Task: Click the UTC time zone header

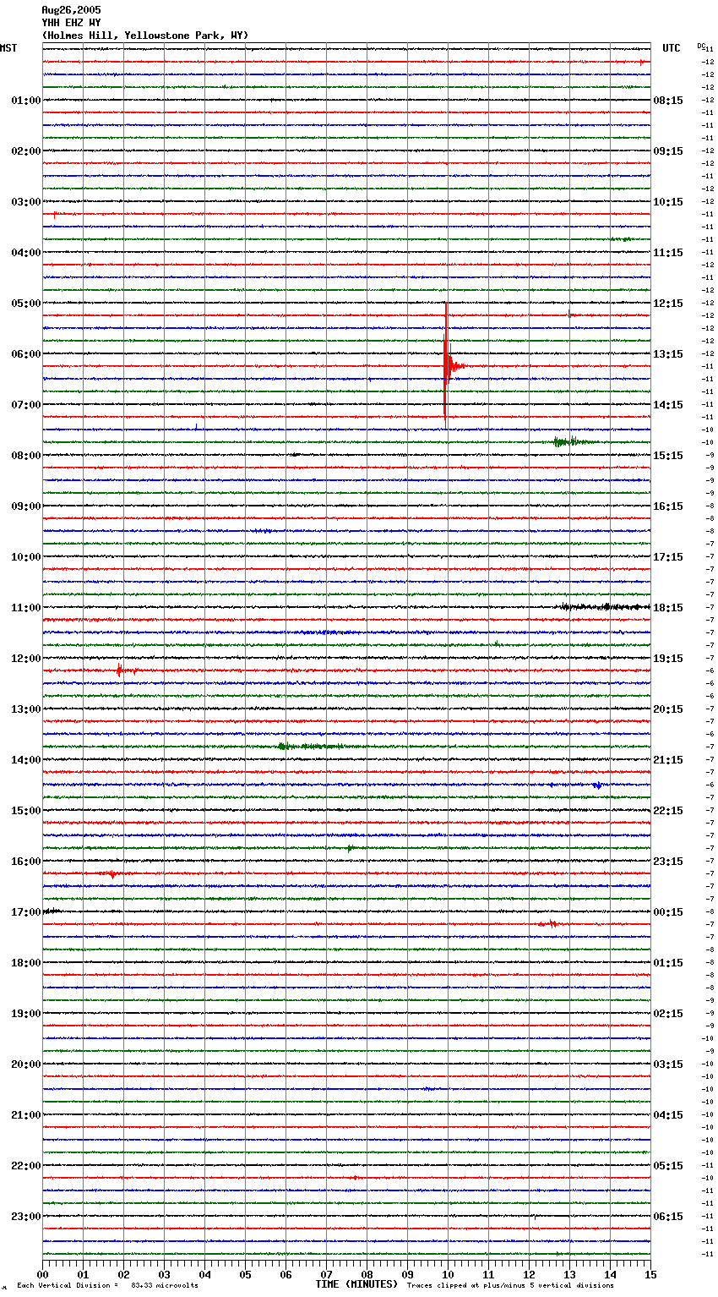Action: pos(672,48)
